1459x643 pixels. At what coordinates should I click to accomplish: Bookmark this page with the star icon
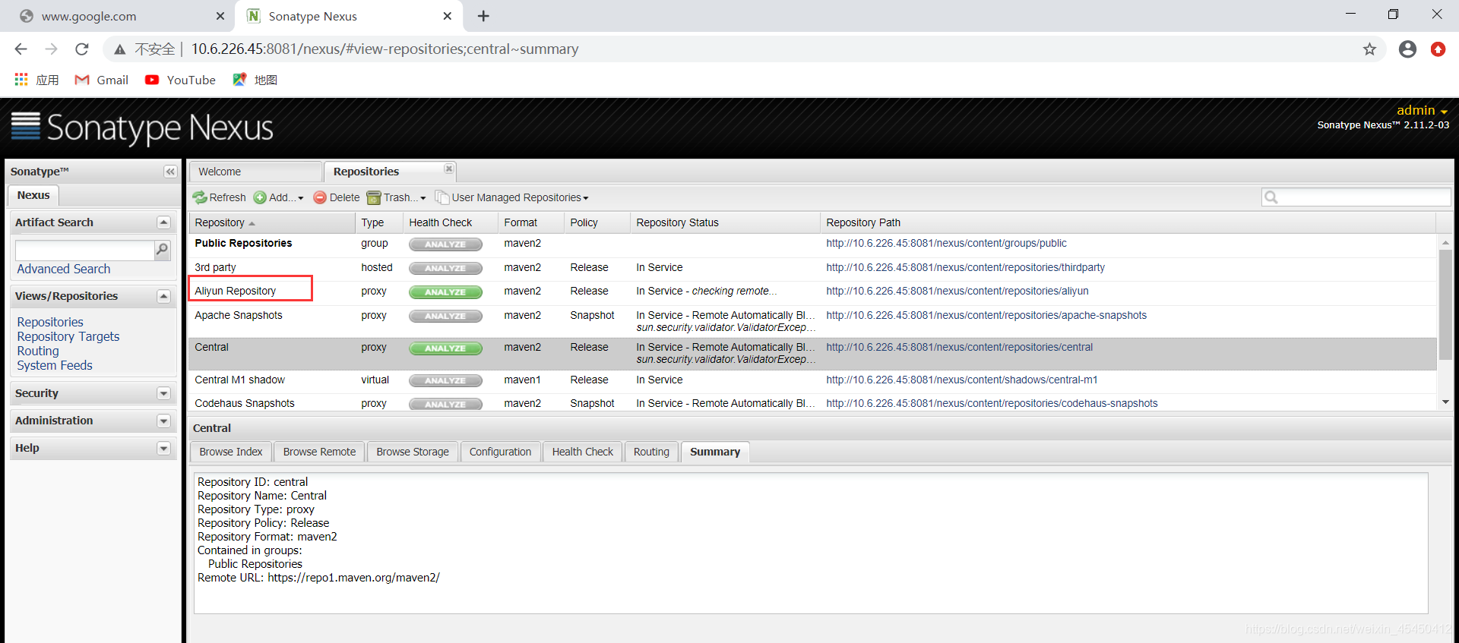pyautogui.click(x=1369, y=49)
